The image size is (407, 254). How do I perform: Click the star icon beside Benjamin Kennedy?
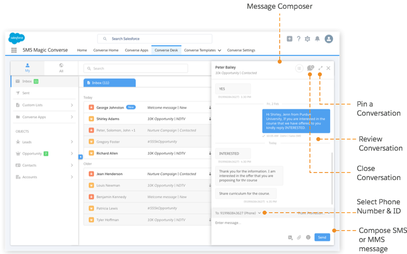coord(91,197)
